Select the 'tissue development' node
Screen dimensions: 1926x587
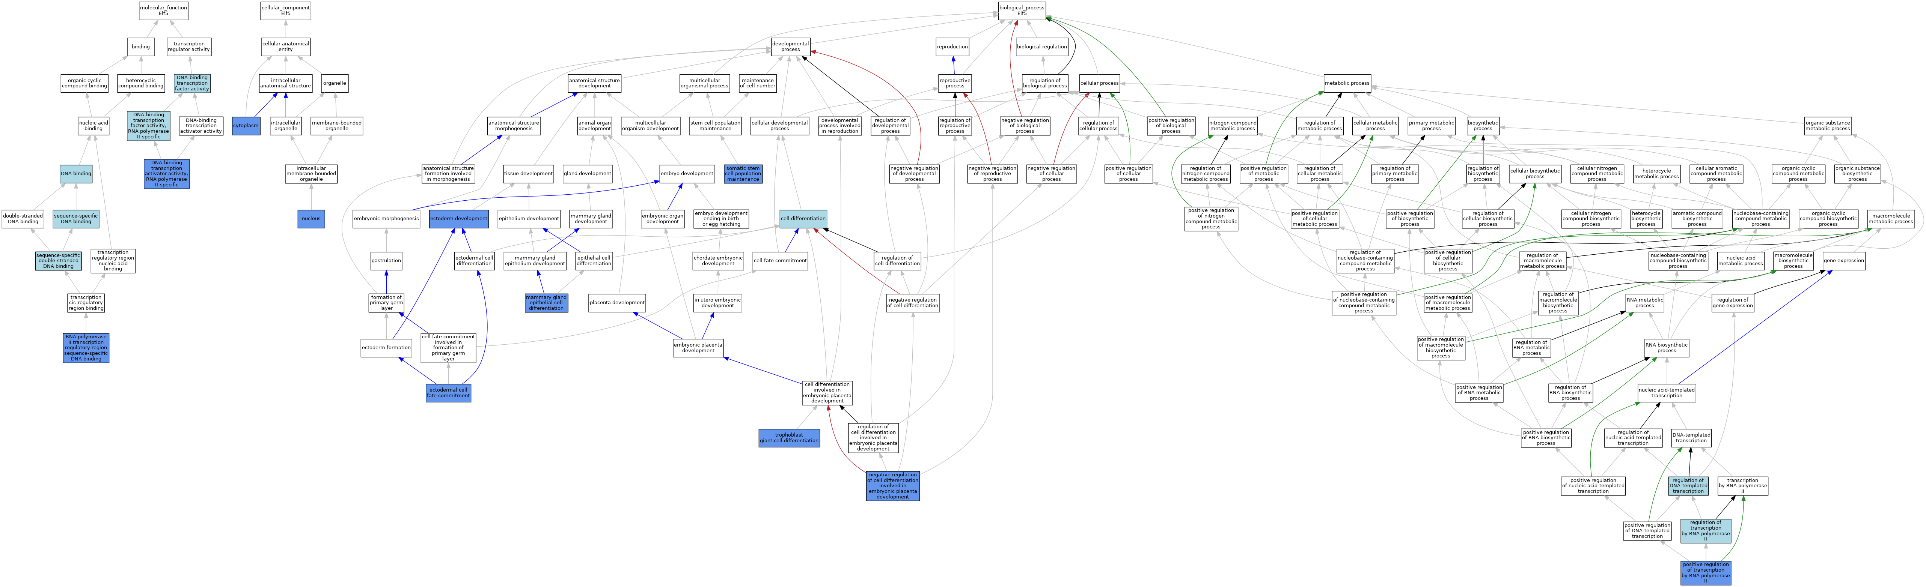529,174
